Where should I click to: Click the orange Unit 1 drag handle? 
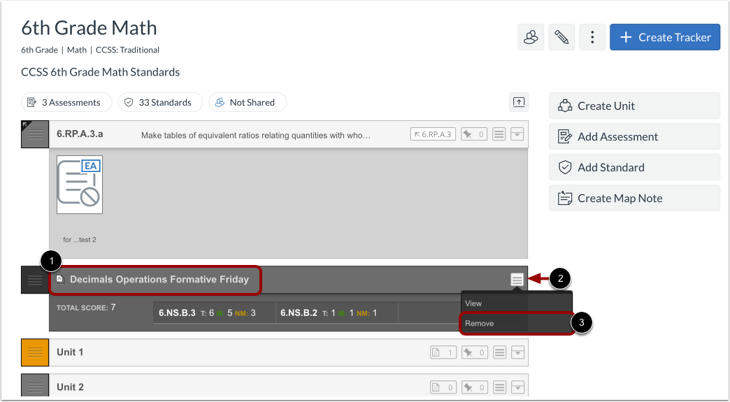coord(35,352)
